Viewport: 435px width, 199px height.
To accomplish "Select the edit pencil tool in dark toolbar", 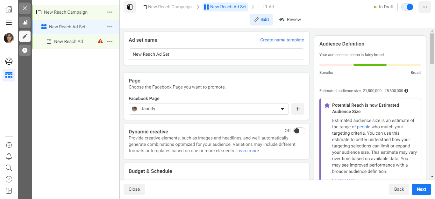I will (x=25, y=36).
